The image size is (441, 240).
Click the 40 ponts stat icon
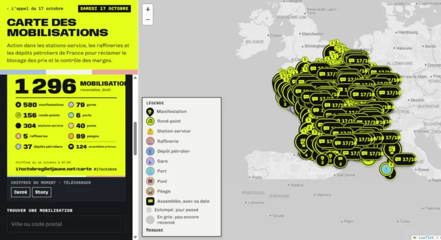[71, 125]
